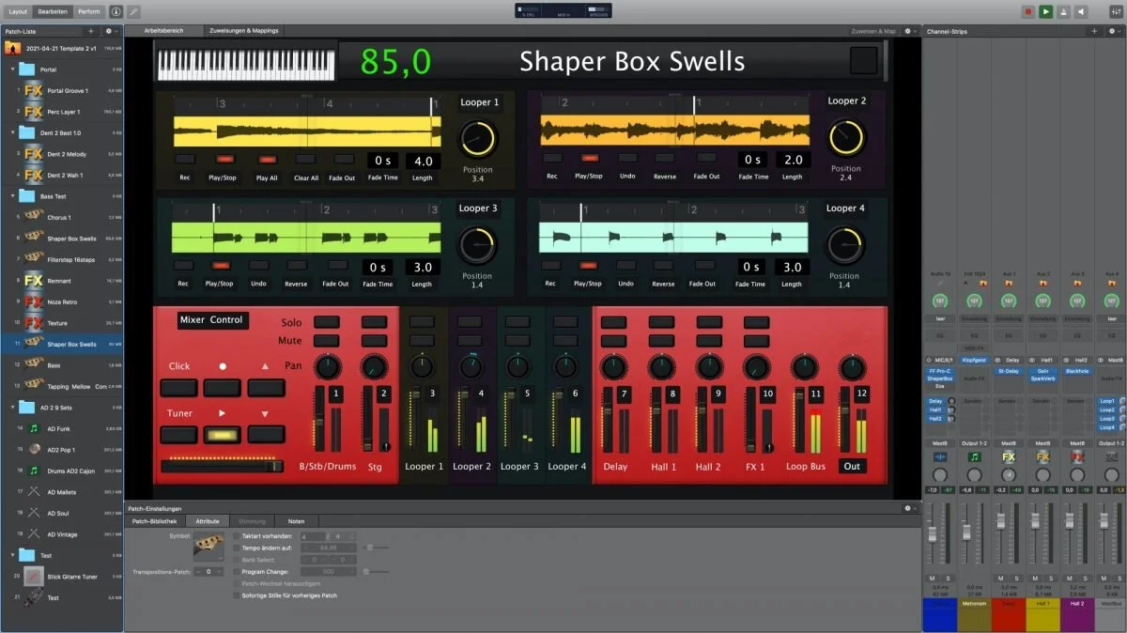Switch to Perform mode
The width and height of the screenshot is (1127, 633).
click(x=88, y=11)
